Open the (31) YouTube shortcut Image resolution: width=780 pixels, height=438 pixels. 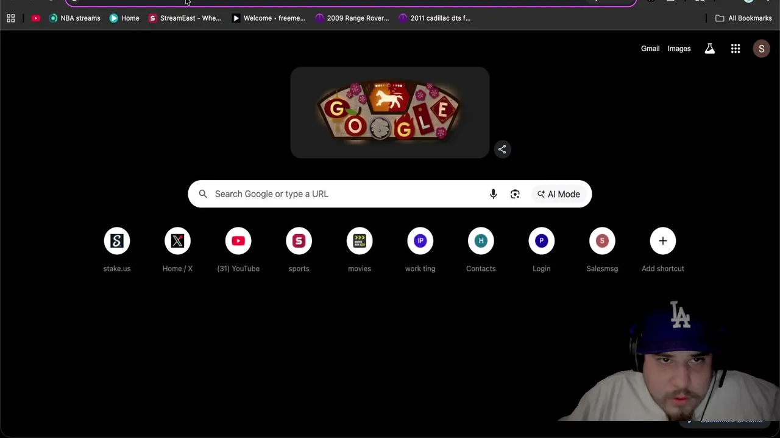(238, 249)
